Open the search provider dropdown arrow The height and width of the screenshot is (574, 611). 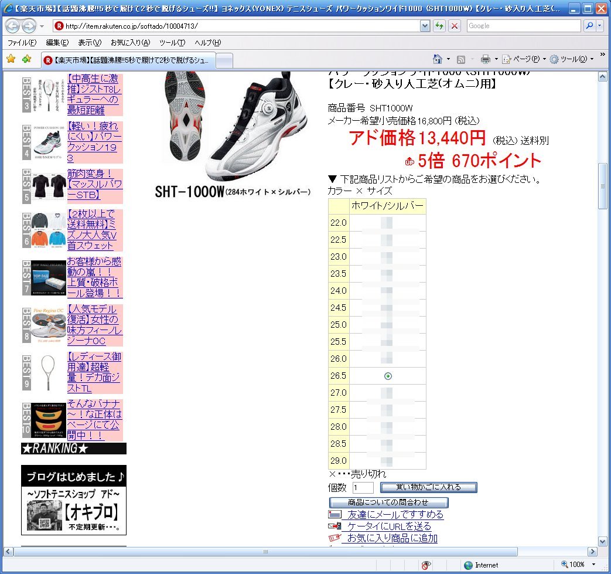(600, 26)
